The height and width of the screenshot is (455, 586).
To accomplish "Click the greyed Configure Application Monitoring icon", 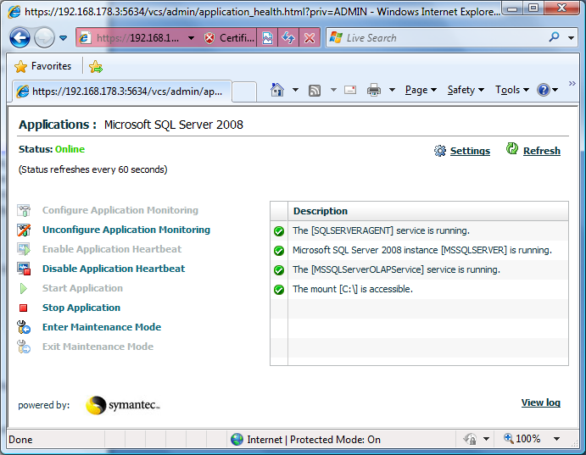I will (x=24, y=210).
